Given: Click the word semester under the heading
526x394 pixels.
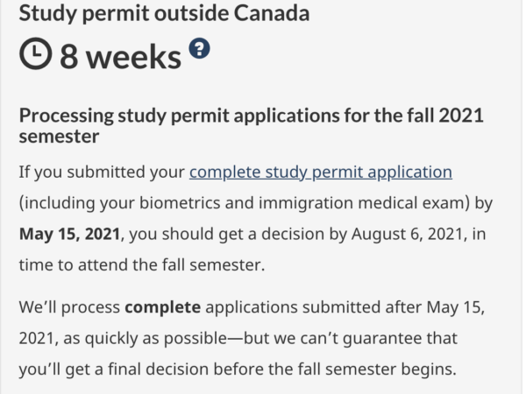Looking at the screenshot, I should 59,137.
